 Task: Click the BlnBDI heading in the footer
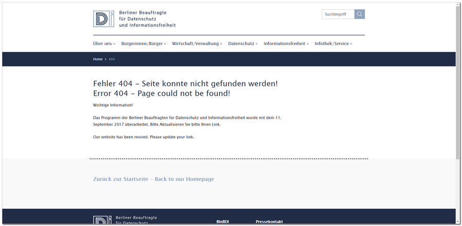pos(222,222)
